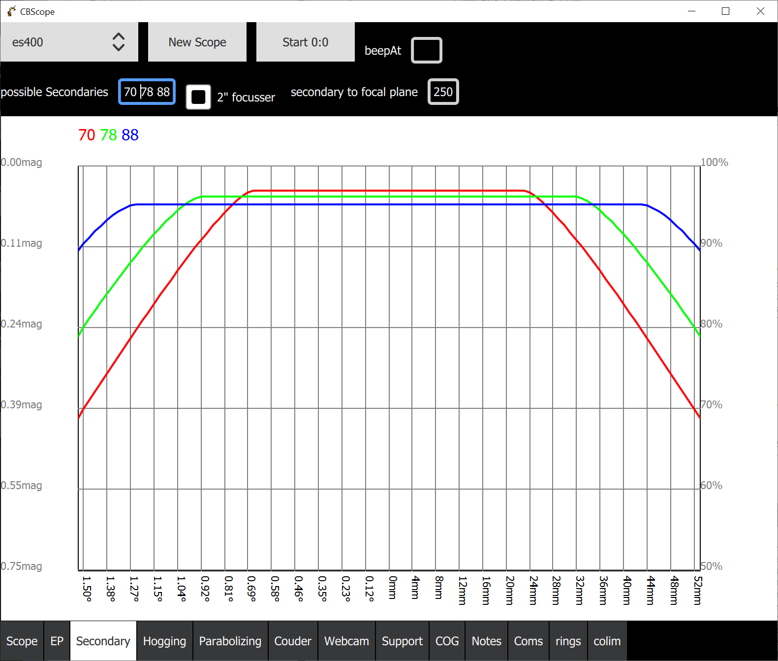Click the New Scope button
The width and height of the screenshot is (778, 661).
coord(197,42)
